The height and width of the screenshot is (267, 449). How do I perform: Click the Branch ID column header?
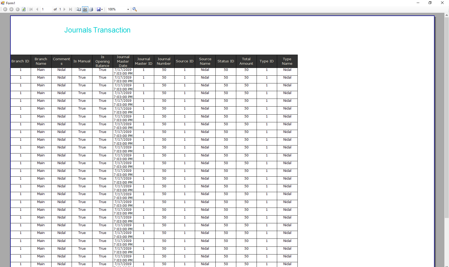[x=20, y=61]
